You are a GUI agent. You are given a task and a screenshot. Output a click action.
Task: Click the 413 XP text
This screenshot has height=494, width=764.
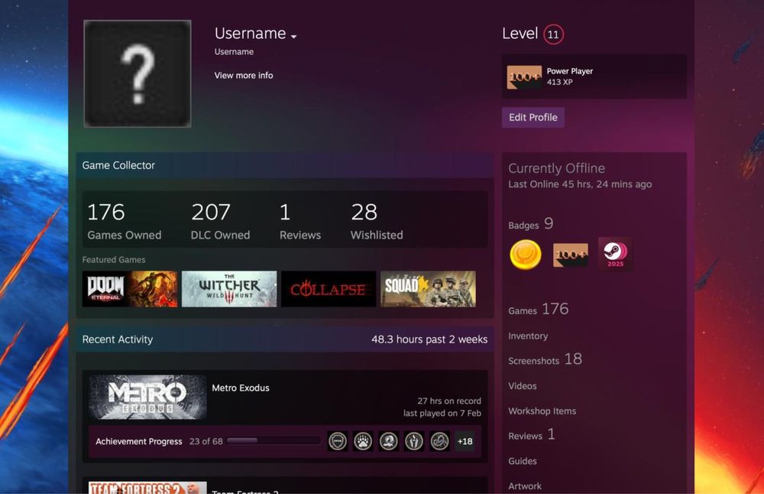click(x=559, y=82)
